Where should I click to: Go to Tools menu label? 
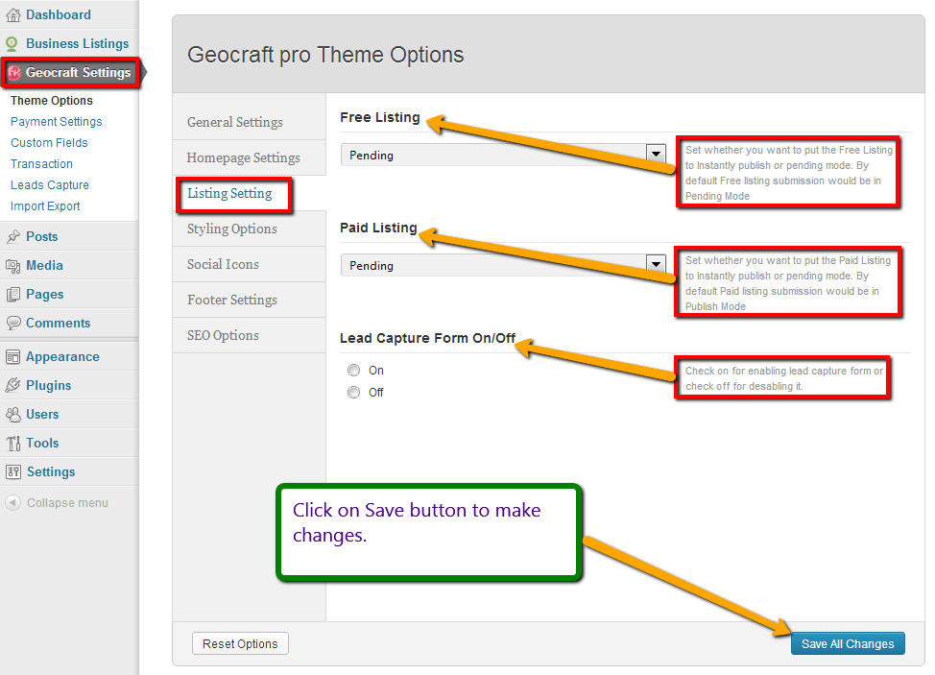(x=42, y=443)
